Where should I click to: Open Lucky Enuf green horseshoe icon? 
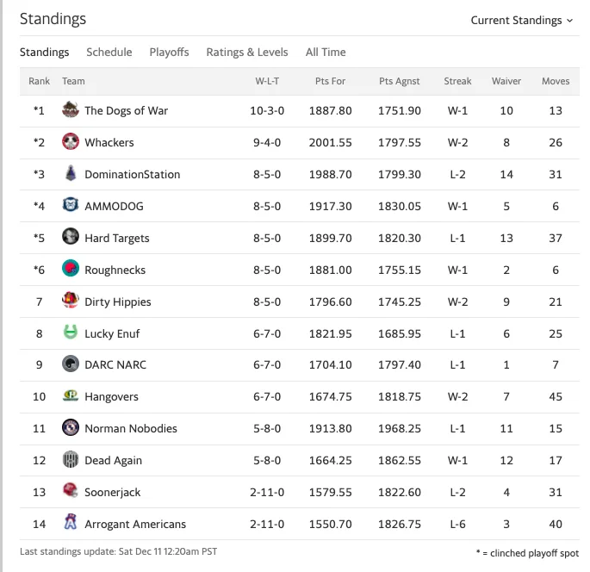[x=71, y=333]
